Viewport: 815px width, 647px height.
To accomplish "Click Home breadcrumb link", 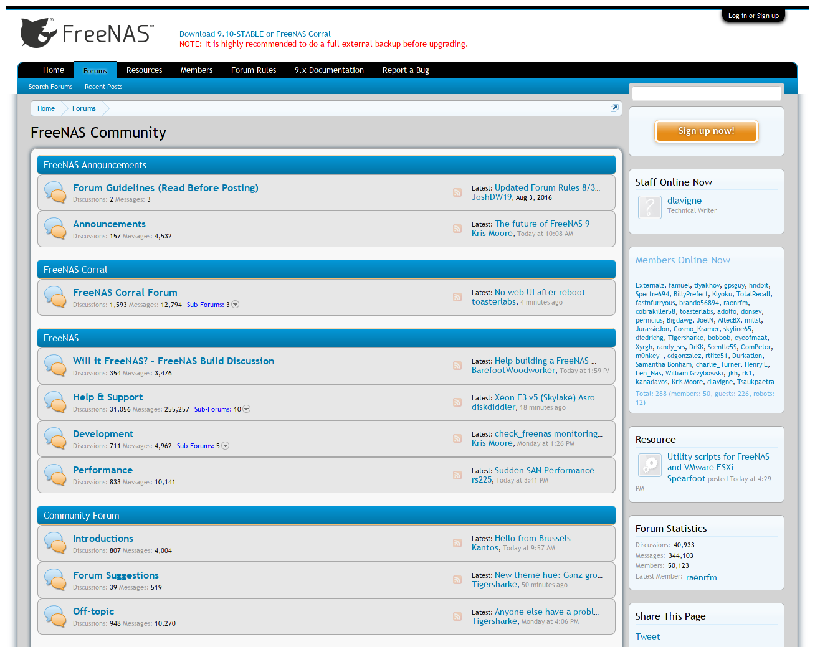I will tap(46, 108).
